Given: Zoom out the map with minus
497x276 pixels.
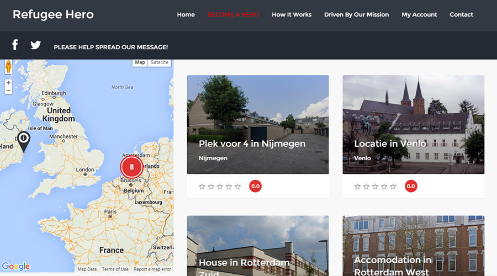Looking at the screenshot, I should click(x=8, y=91).
